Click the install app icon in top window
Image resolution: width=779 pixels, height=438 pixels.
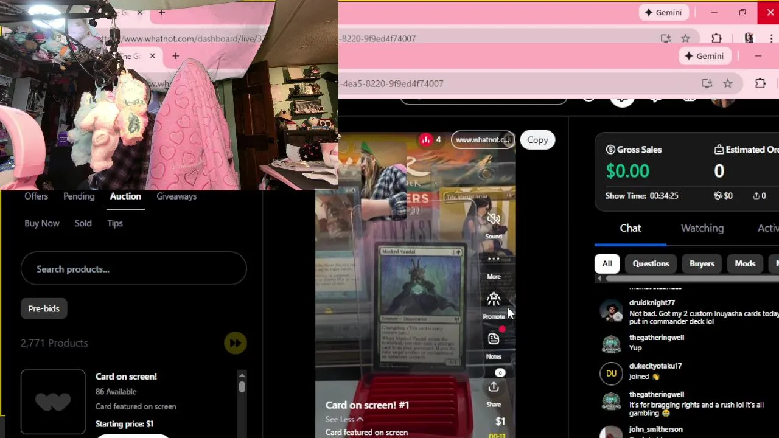tap(666, 38)
